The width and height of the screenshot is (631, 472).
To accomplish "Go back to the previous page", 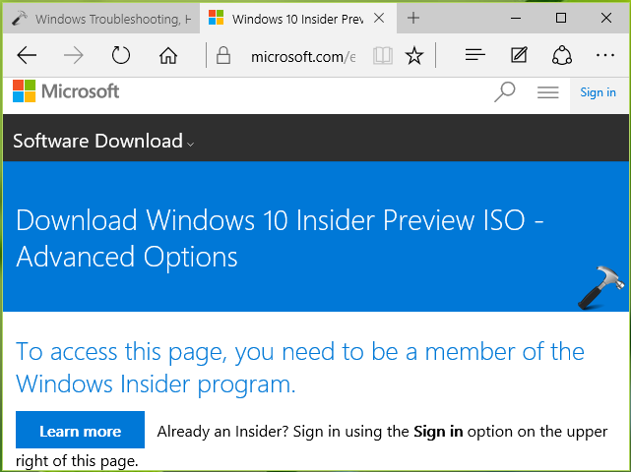I will pyautogui.click(x=27, y=55).
